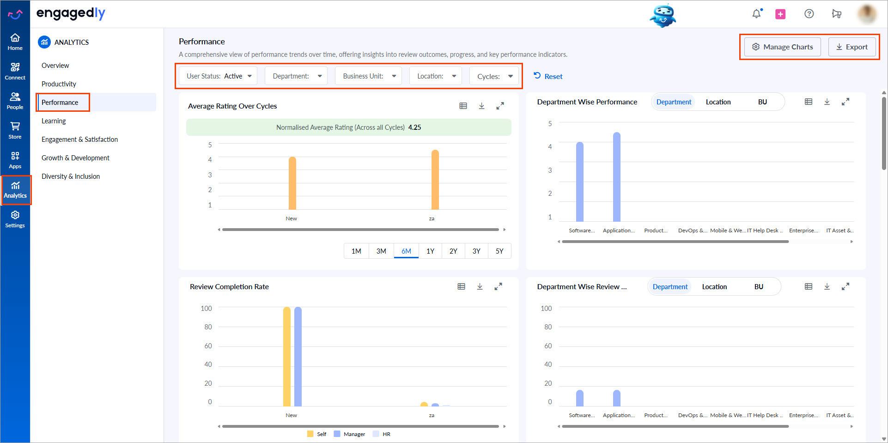Select the 3M time range button

[x=381, y=251]
